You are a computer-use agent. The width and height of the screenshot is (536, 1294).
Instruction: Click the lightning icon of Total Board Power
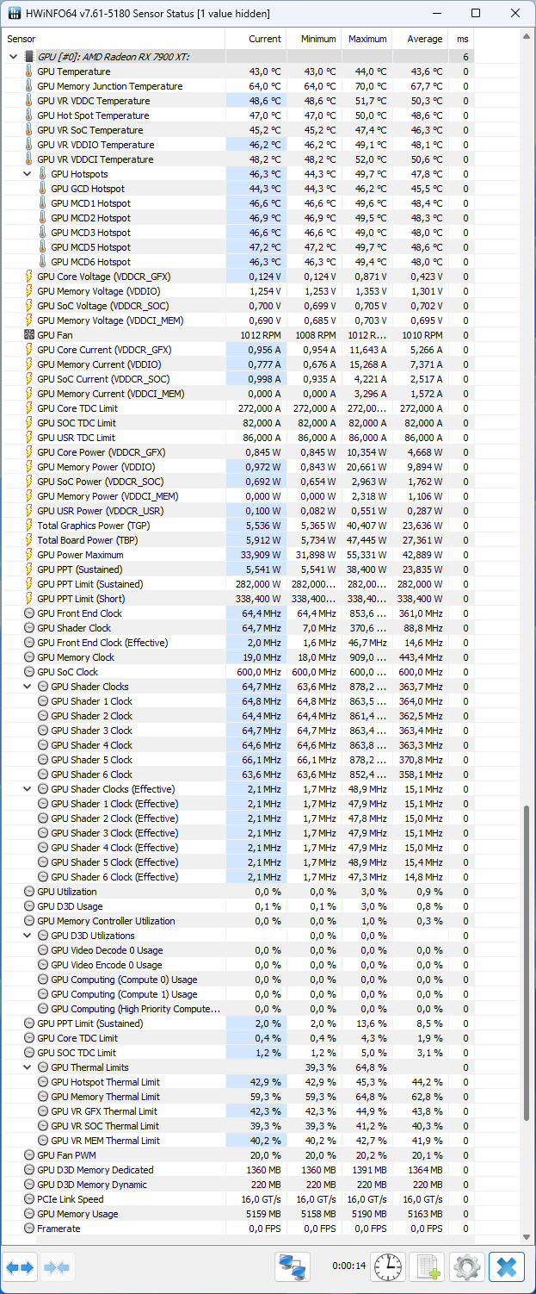point(29,540)
